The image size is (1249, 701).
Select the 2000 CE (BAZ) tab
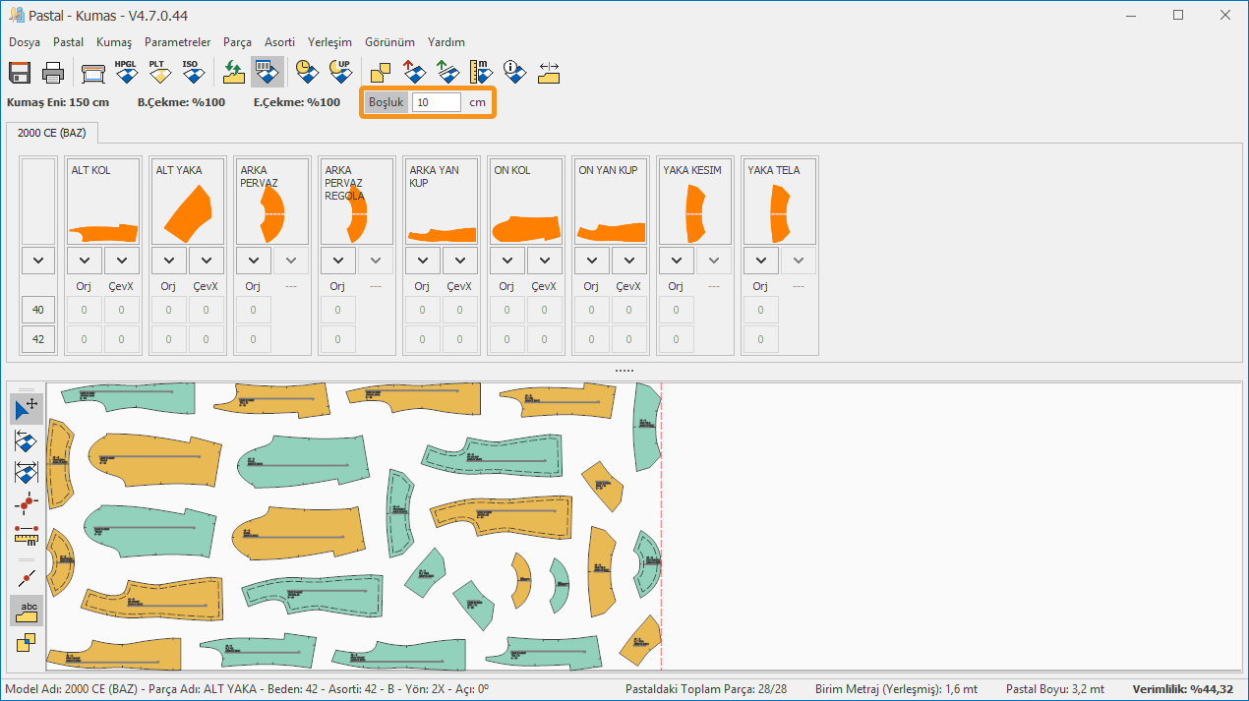[52, 133]
